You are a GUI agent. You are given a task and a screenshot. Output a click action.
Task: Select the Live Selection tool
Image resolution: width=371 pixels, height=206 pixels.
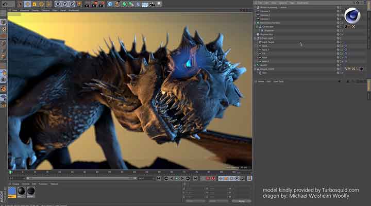click(20, 4)
